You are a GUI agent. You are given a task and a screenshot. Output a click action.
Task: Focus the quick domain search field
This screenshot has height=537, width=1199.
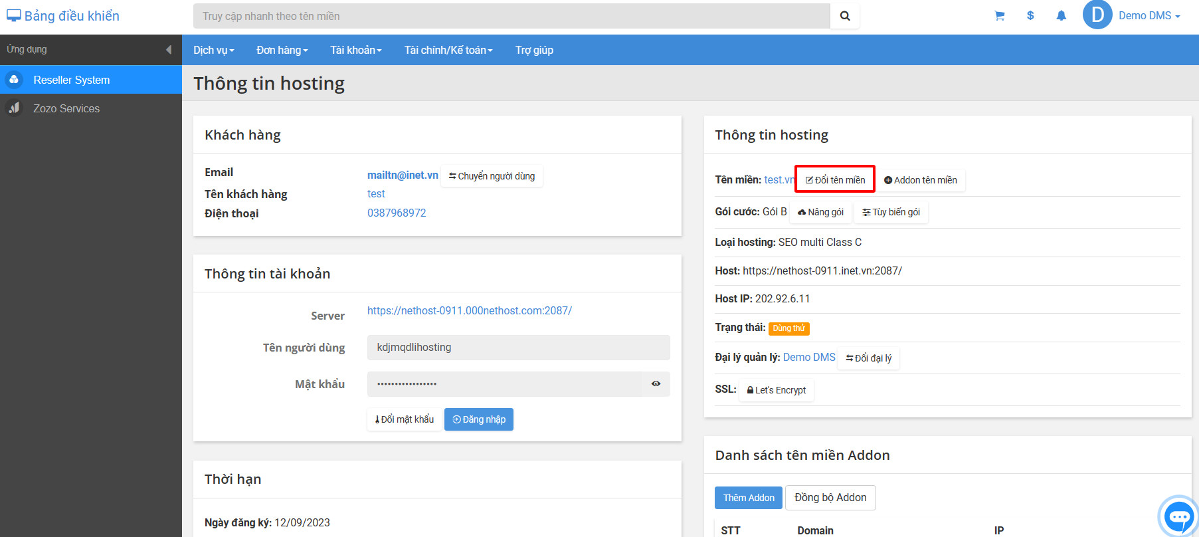coord(511,16)
